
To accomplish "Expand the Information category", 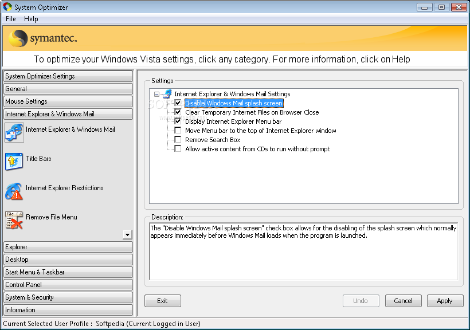I will [68, 310].
